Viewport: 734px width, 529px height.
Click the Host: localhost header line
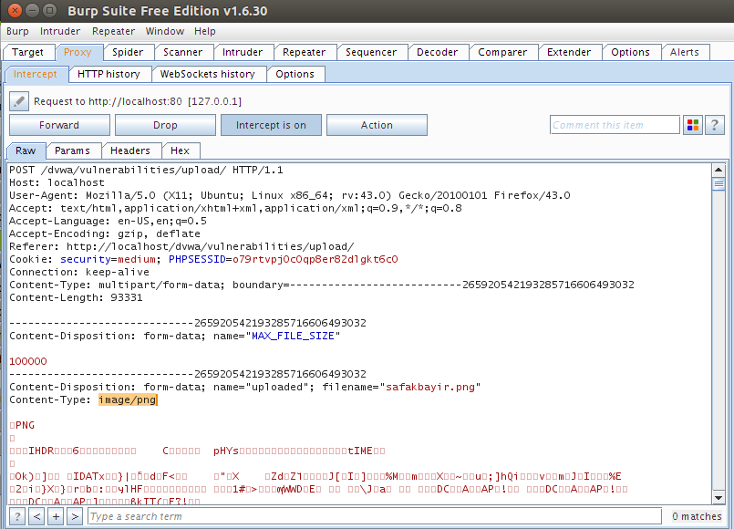[57, 182]
